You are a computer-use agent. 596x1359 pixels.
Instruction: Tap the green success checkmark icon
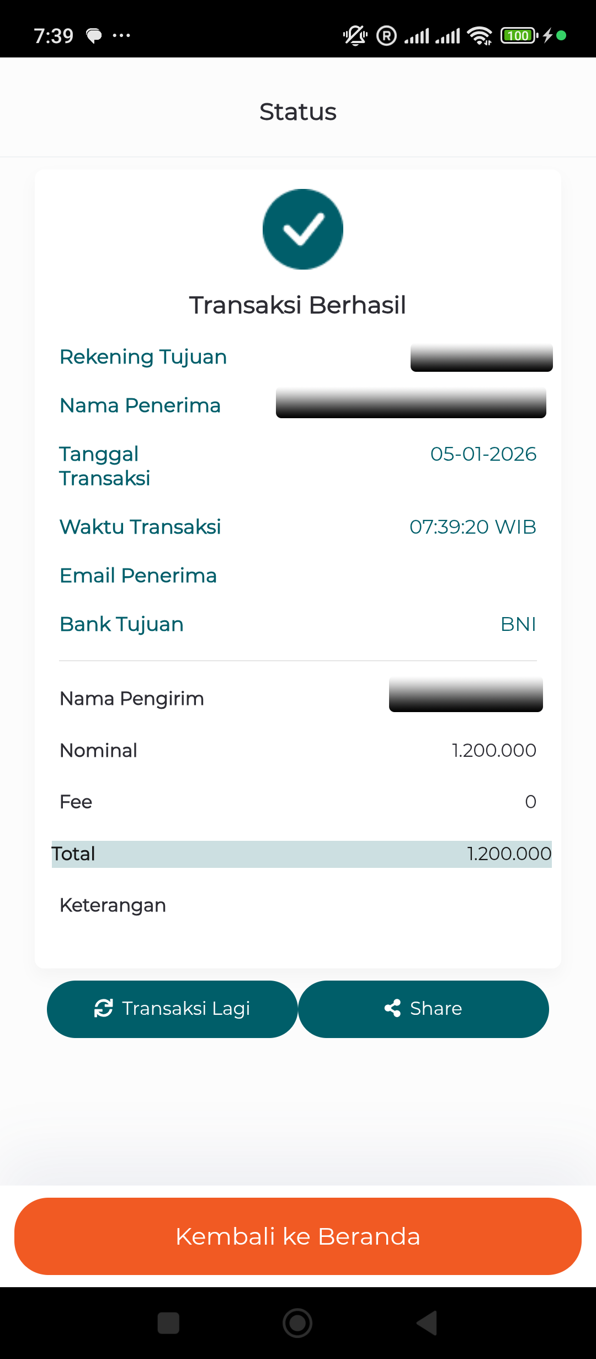coord(302,229)
